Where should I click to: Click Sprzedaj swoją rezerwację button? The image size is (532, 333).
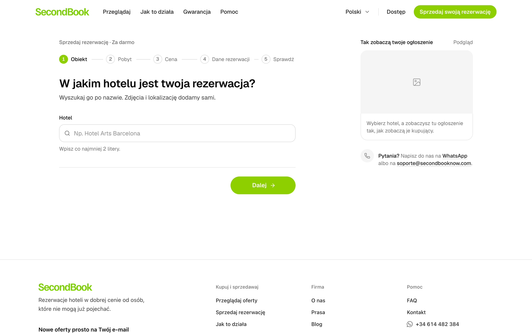pyautogui.click(x=455, y=12)
